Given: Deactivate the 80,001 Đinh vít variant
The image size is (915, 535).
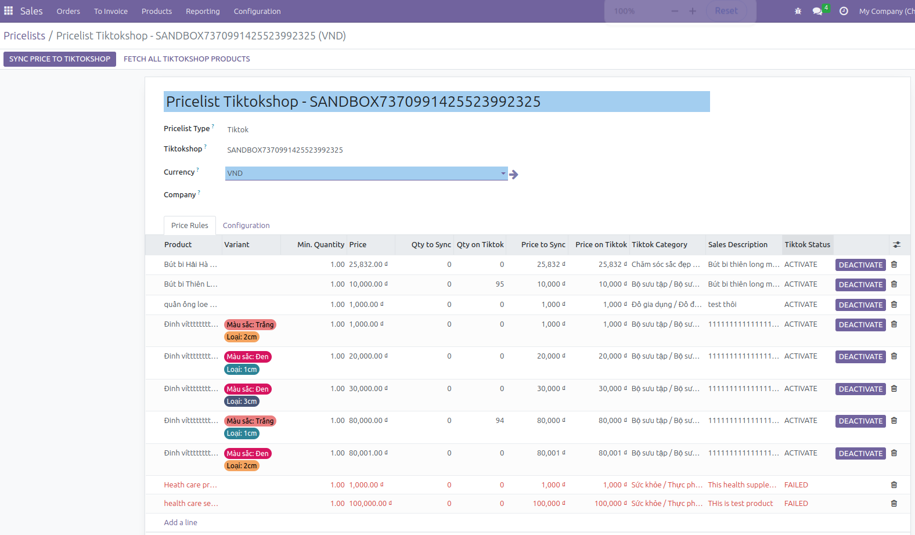Looking at the screenshot, I should (x=860, y=454).
